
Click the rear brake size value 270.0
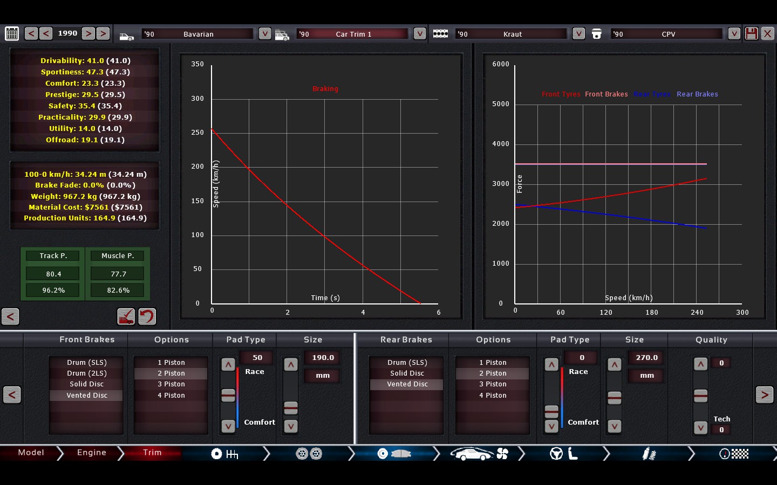pyautogui.click(x=646, y=358)
